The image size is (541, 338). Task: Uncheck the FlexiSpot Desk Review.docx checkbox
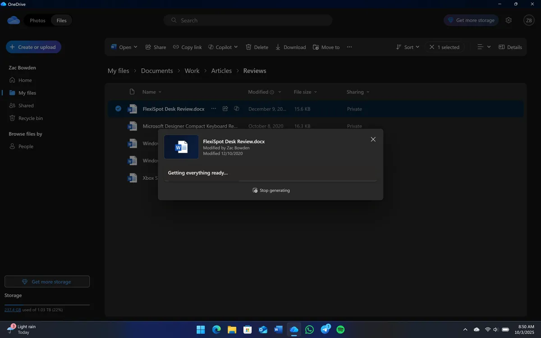118,109
